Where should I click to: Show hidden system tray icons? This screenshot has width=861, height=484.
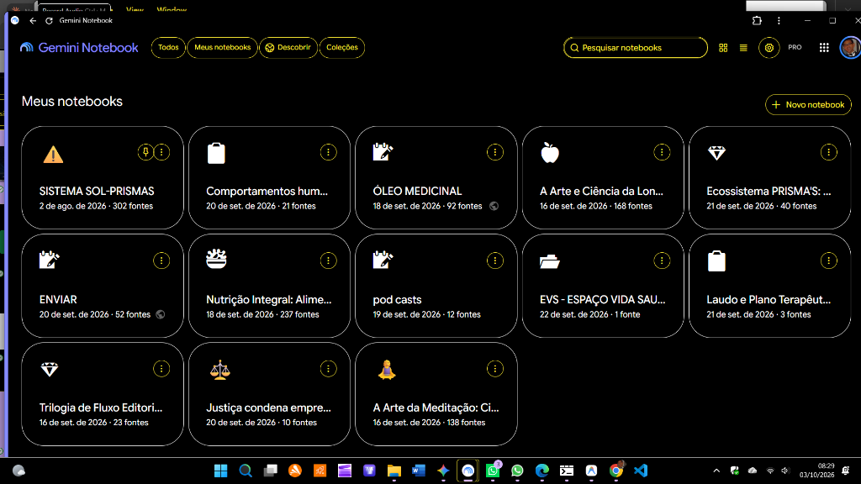716,471
